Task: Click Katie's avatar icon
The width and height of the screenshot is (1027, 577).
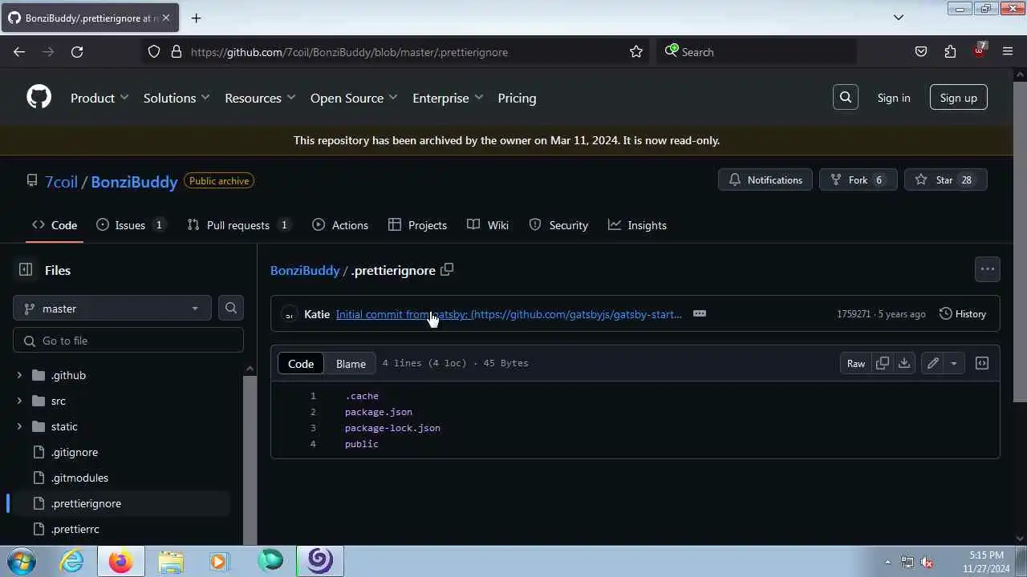Action: (289, 314)
